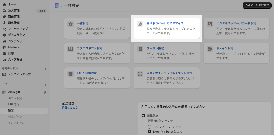Click the paint icon on 受け取りページカスタマイズ card
274x135 pixels.
pyautogui.click(x=140, y=24)
